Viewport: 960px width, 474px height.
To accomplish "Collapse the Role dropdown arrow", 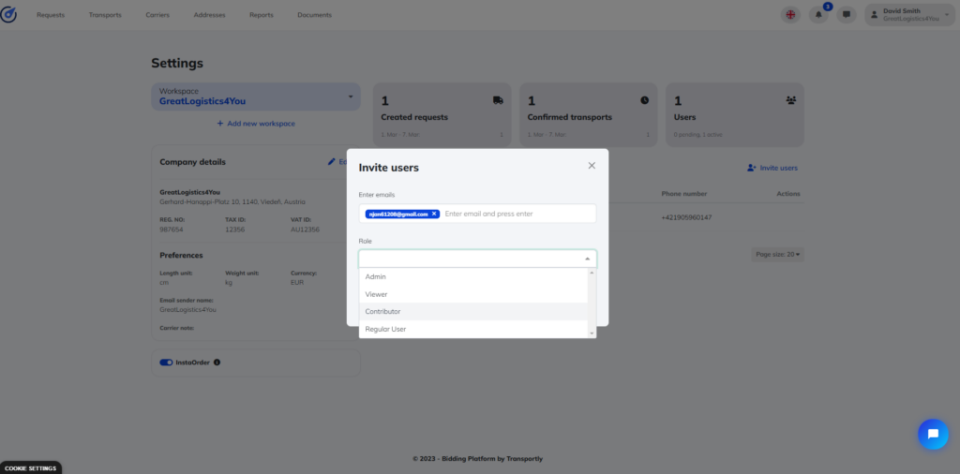I will [587, 259].
